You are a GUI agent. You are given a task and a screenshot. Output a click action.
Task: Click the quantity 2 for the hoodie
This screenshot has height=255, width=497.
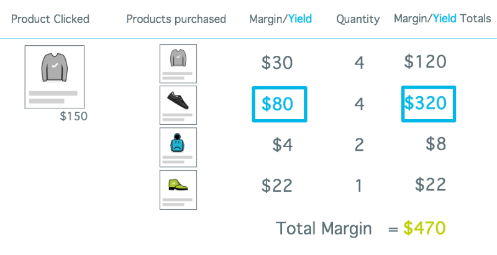[x=359, y=145]
